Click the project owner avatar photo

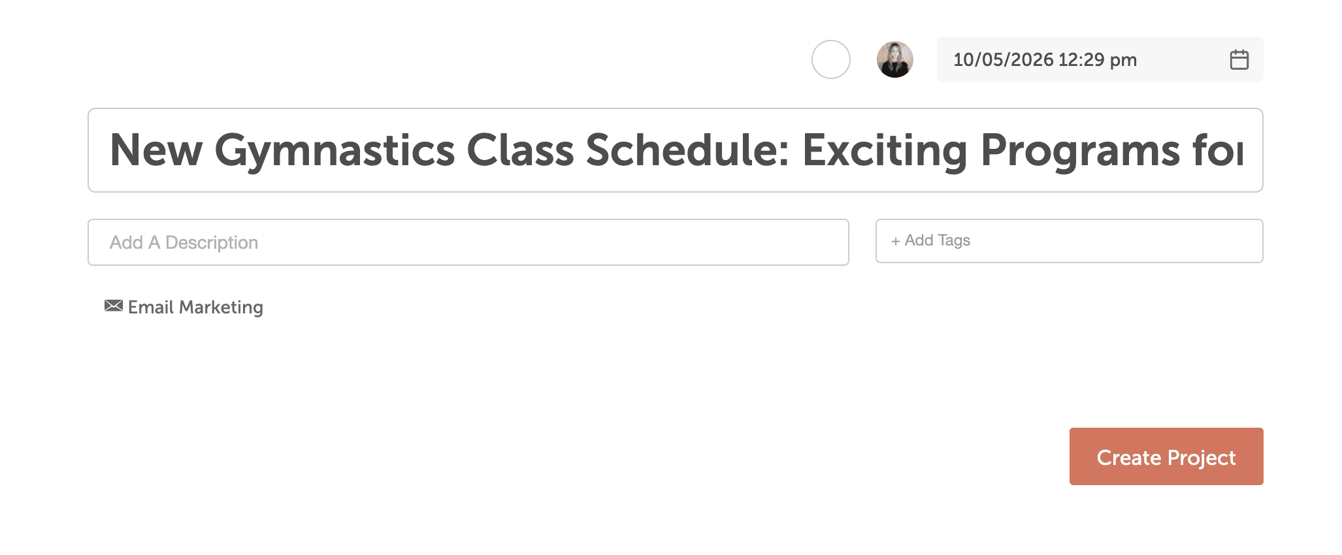click(894, 59)
